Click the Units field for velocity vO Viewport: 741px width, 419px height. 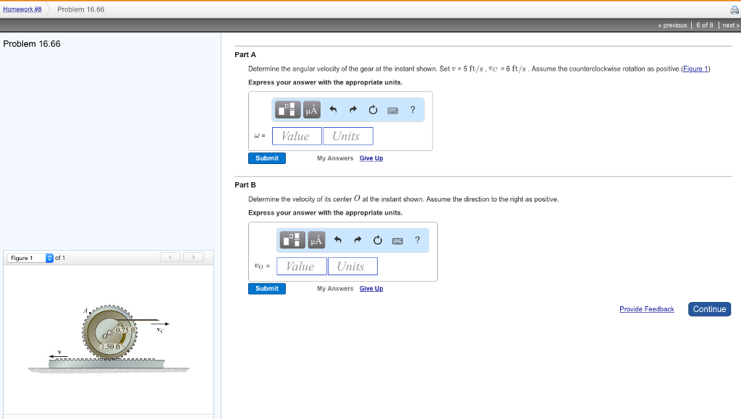(352, 267)
